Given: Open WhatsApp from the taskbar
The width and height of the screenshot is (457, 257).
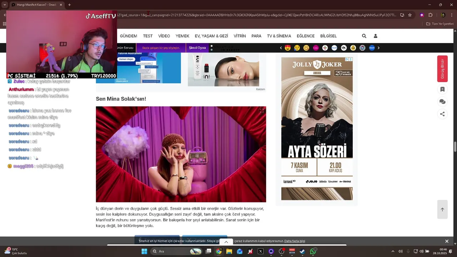Looking at the screenshot, I should (x=313, y=251).
